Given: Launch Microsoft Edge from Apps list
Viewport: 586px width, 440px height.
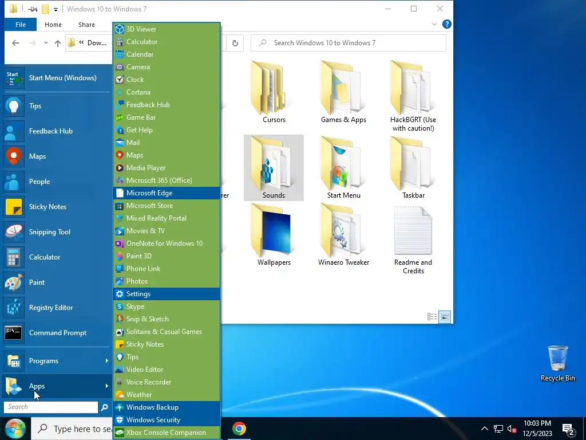Looking at the screenshot, I should 167,193.
